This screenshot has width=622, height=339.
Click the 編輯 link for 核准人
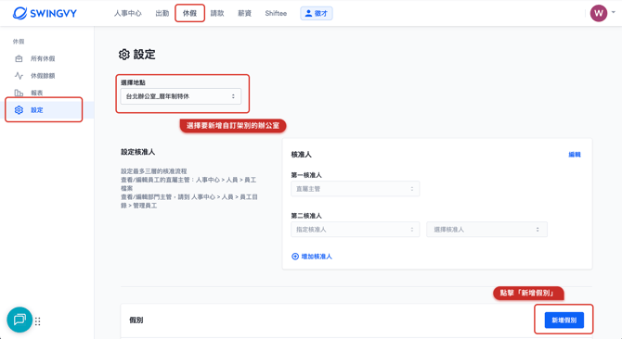click(x=575, y=155)
